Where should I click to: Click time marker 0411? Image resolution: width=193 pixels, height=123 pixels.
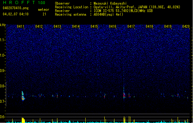point(21,26)
